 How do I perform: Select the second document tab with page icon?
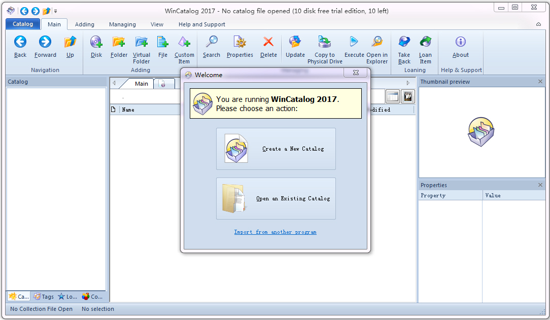[163, 83]
